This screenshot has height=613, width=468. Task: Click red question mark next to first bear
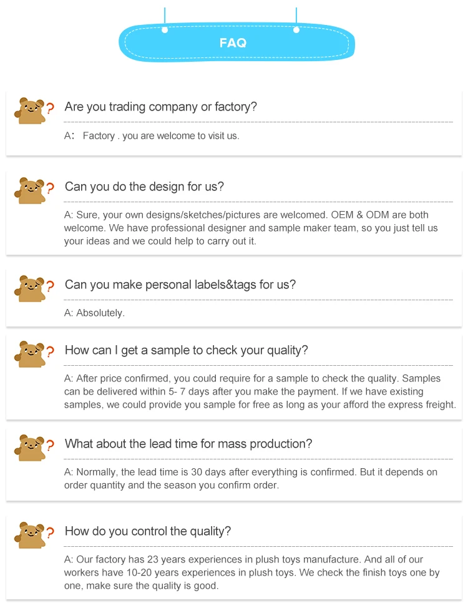pos(50,108)
